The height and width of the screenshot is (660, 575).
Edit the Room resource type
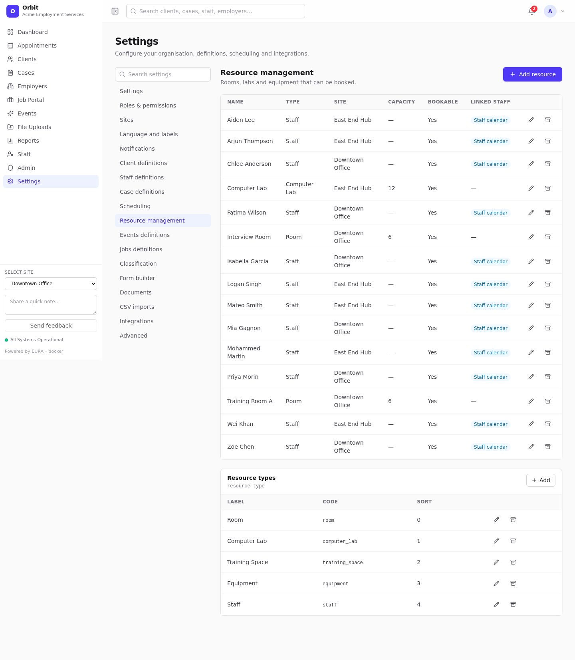[x=496, y=520]
